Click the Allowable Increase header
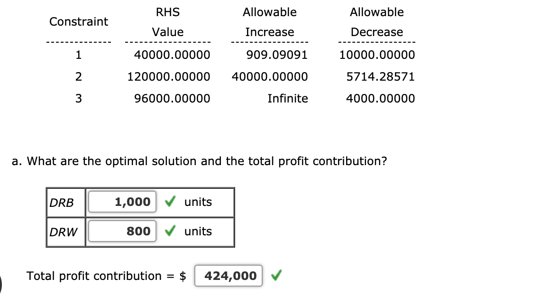The image size is (549, 297). coord(269,22)
